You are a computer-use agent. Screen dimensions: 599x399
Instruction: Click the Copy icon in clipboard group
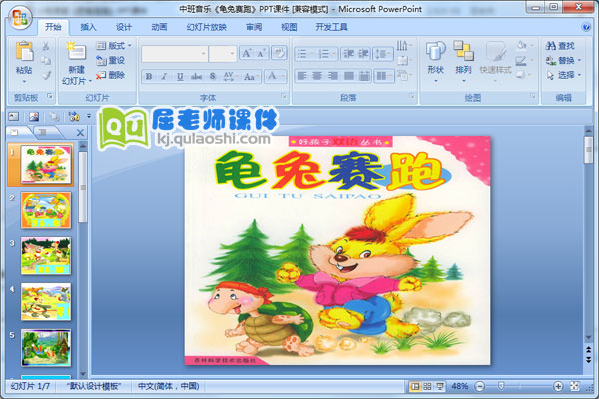click(x=46, y=60)
